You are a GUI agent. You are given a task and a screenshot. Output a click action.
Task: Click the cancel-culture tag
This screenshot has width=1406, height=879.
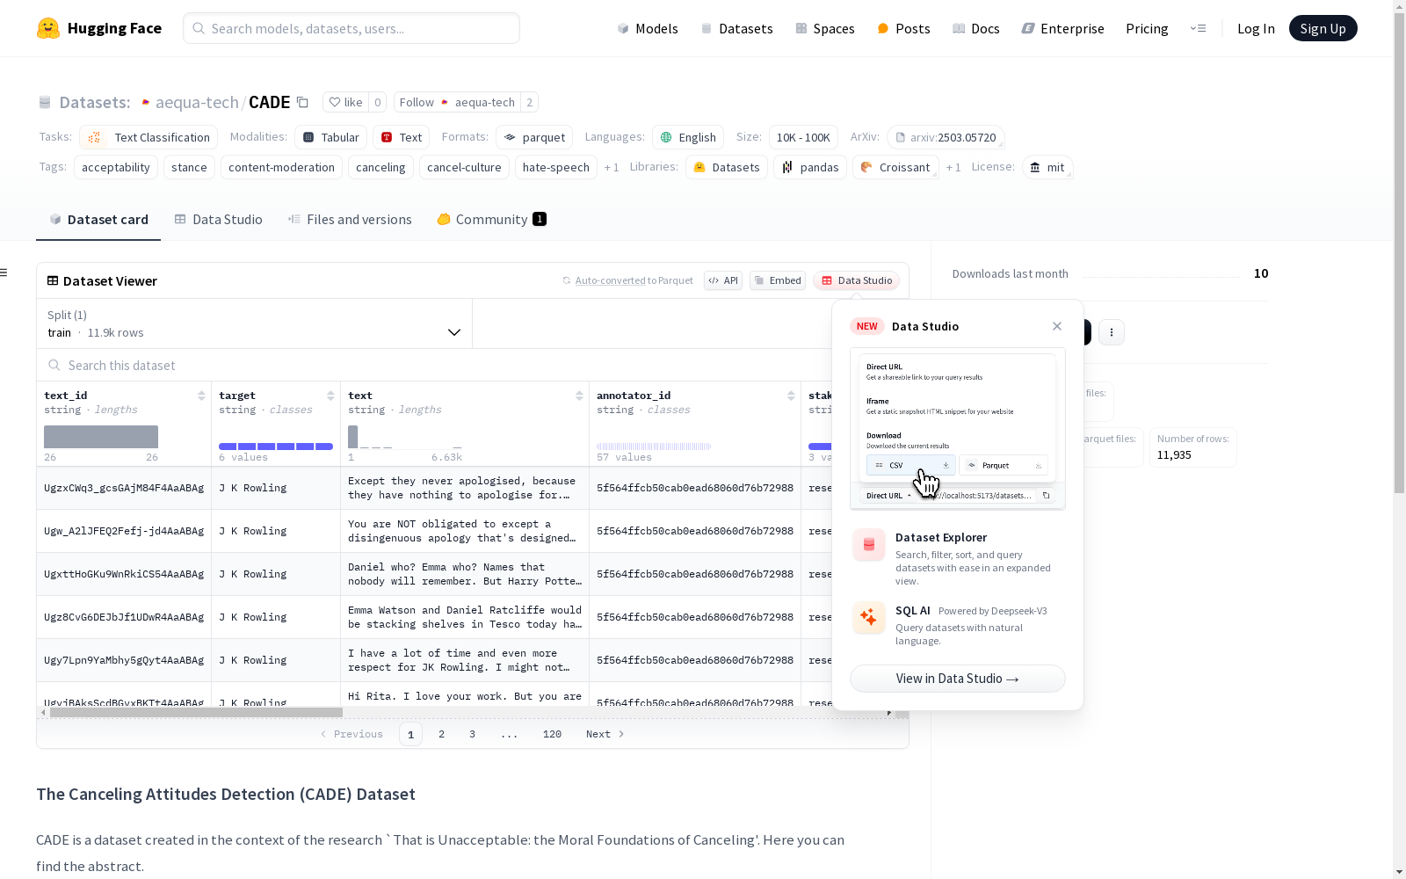click(464, 167)
